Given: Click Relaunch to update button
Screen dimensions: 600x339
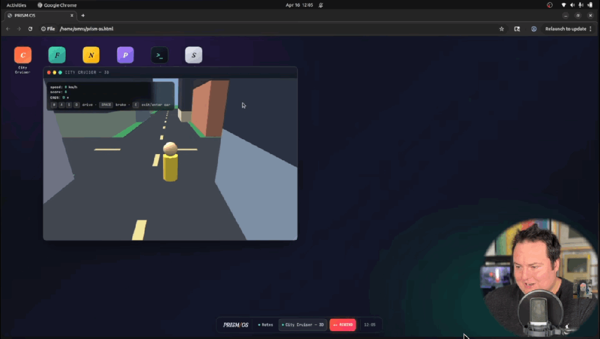Looking at the screenshot, I should 566,29.
